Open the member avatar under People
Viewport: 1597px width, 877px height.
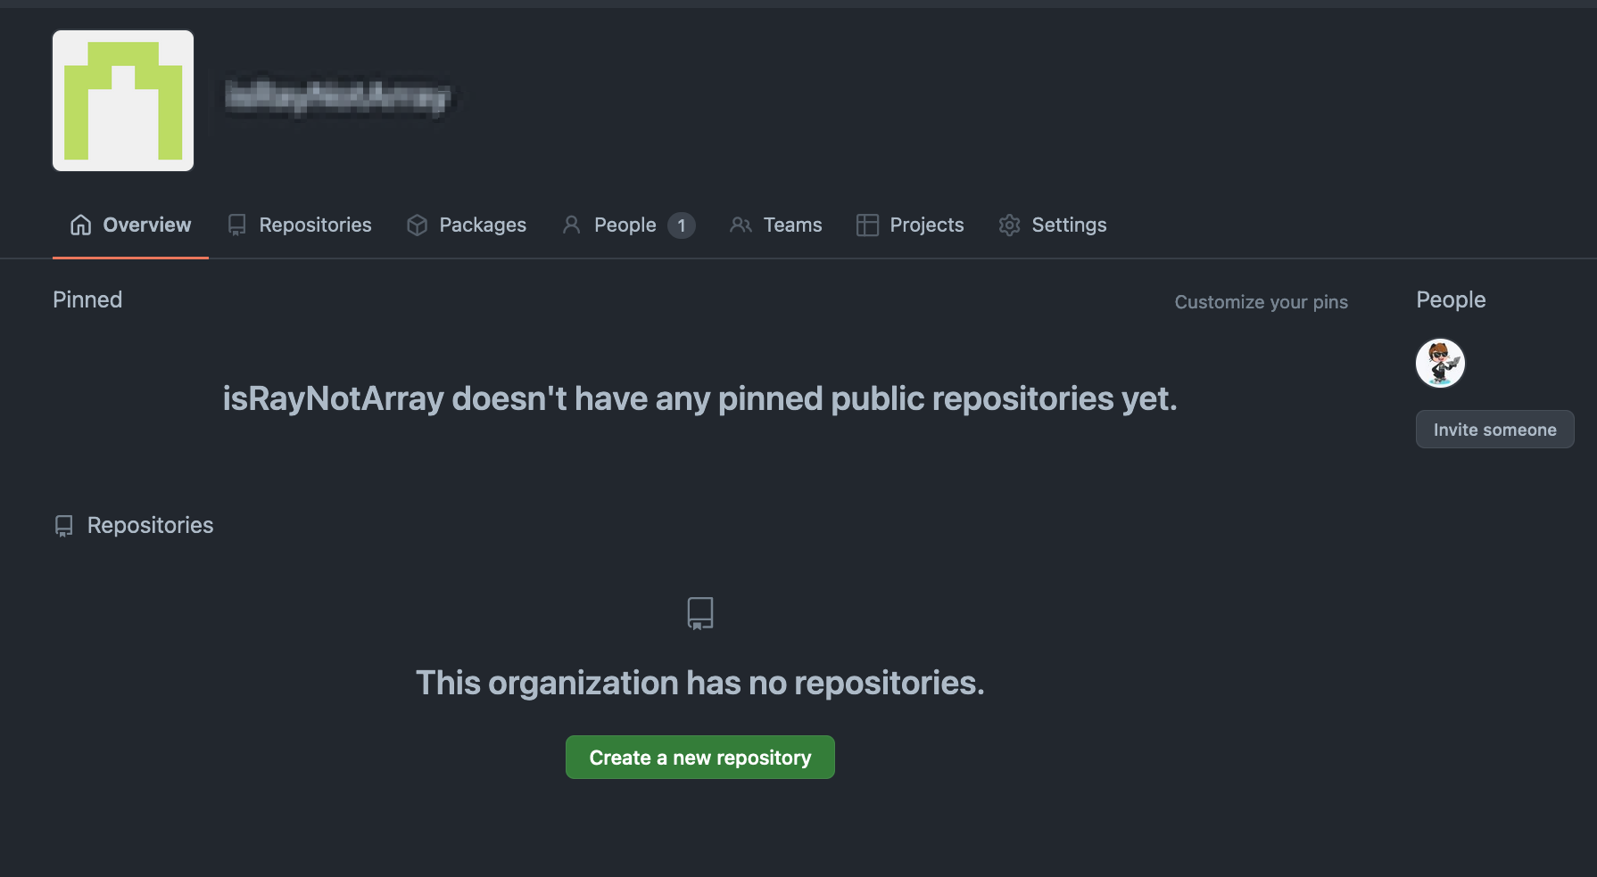[1440, 364]
